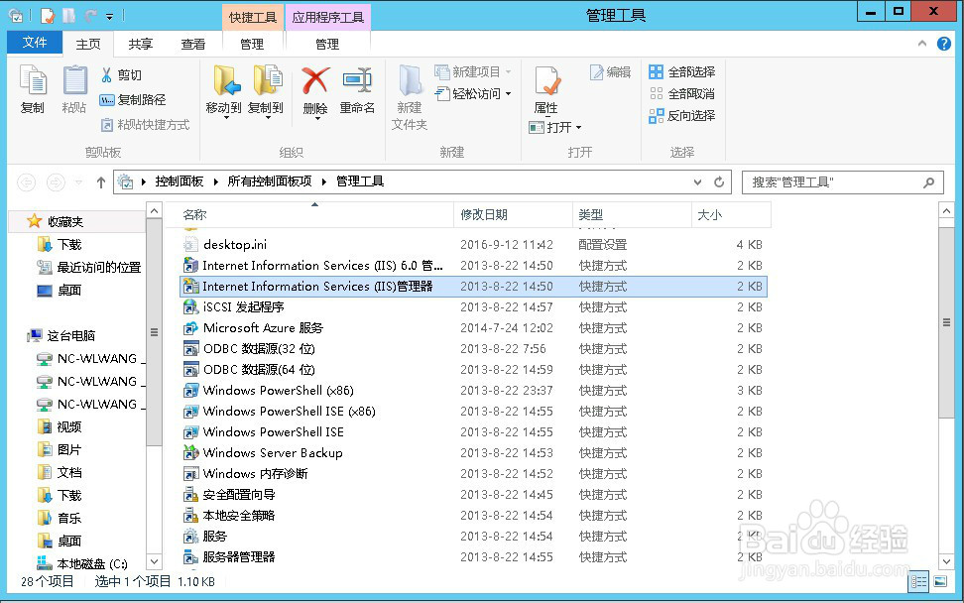Open the Copy to (复制到) menu

coord(266,91)
